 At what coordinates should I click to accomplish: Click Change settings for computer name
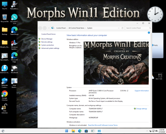[x=140, y=109]
